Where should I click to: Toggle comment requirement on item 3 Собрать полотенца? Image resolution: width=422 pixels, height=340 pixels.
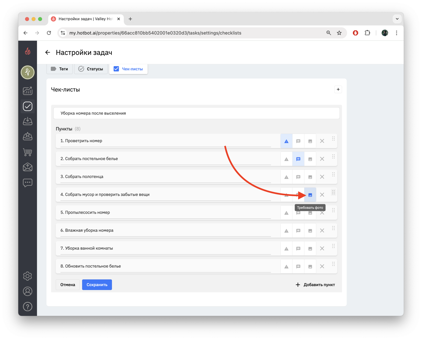click(298, 177)
